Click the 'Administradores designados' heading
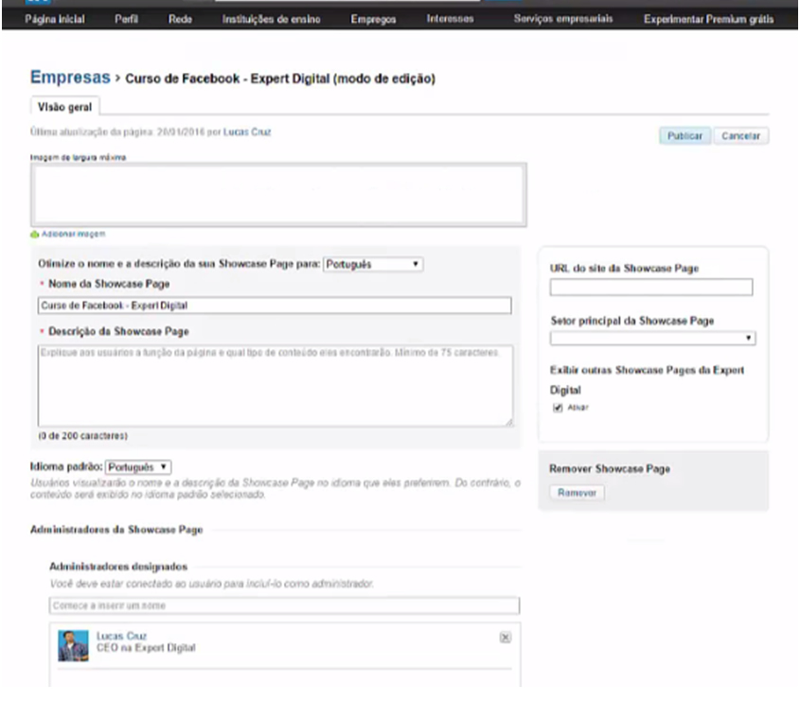 (x=118, y=567)
